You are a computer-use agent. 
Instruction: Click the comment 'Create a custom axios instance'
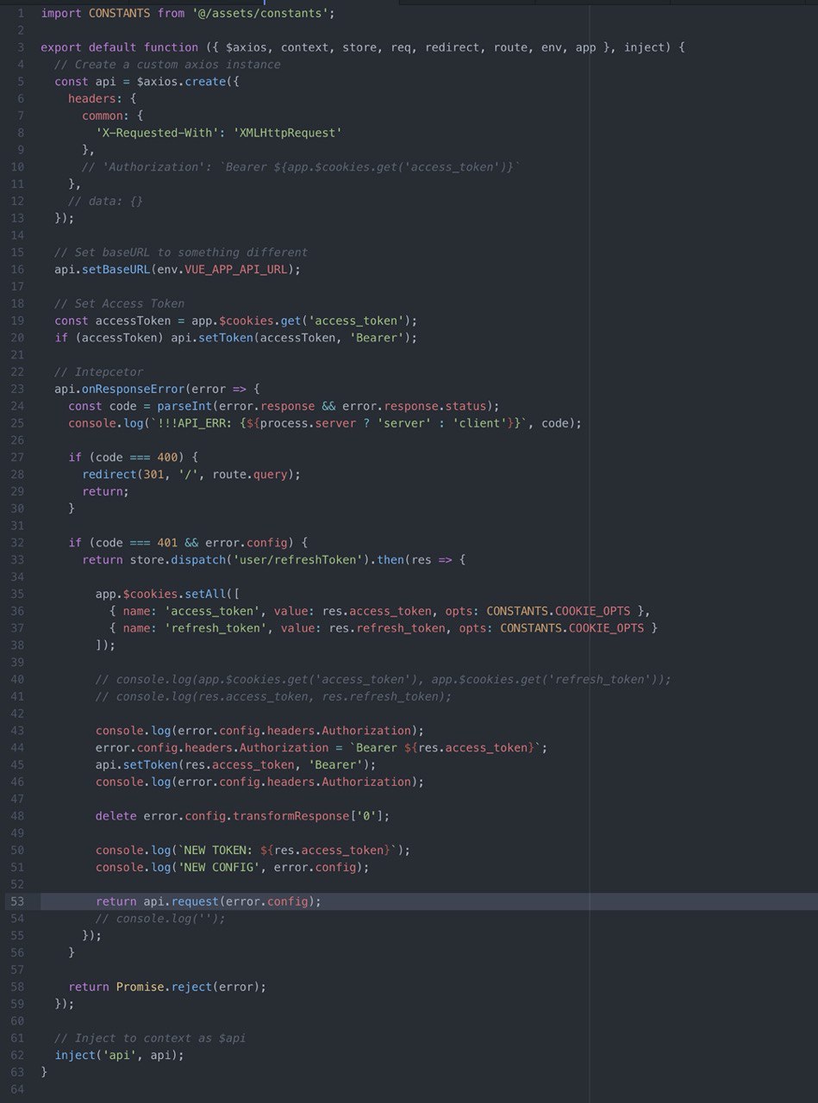click(167, 65)
